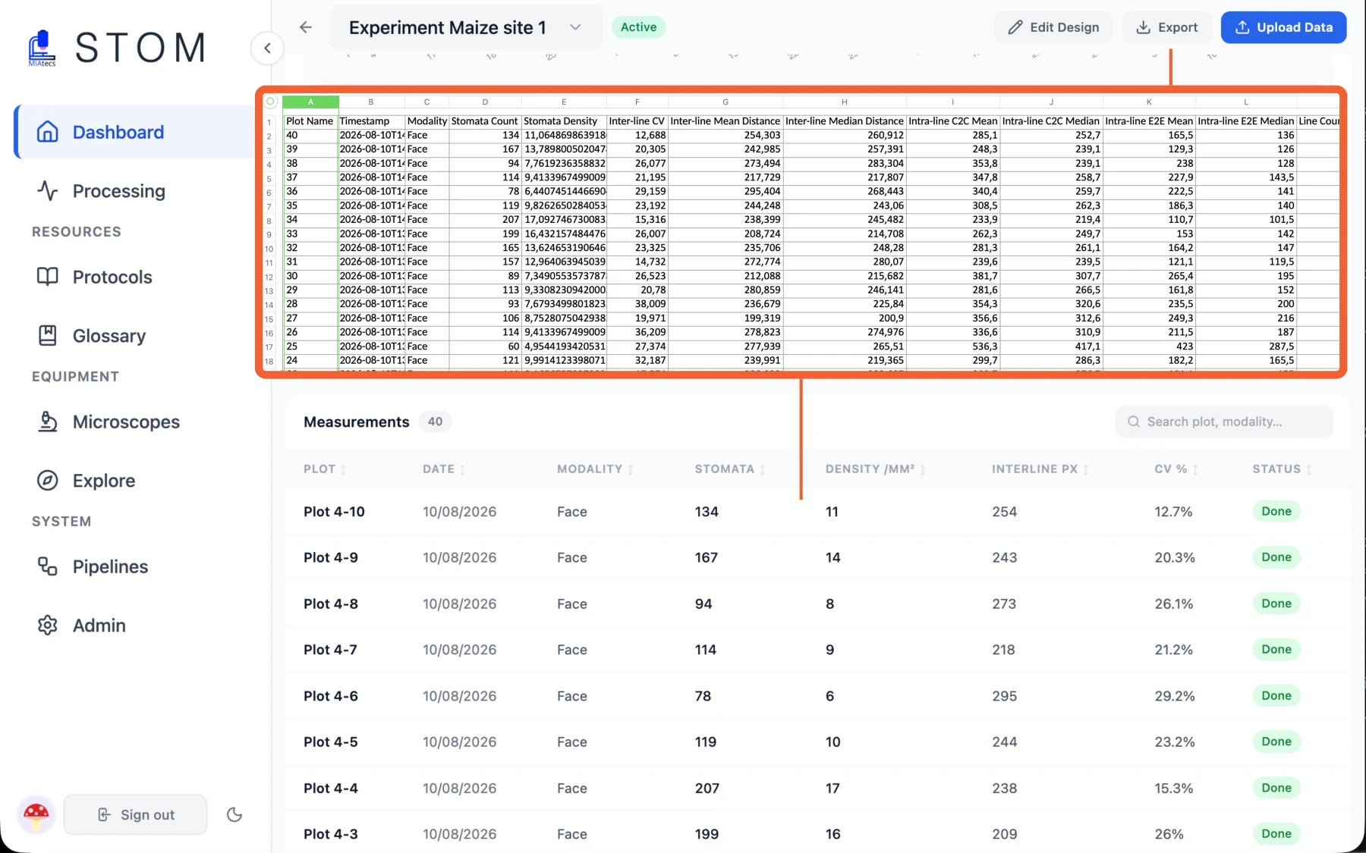Open the Protocols menu item
Viewport: 1366px width, 853px height.
click(x=135, y=277)
